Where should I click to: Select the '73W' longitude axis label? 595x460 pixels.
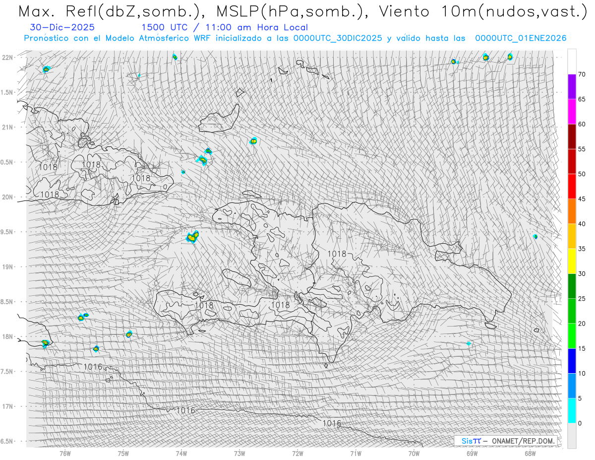pyautogui.click(x=239, y=453)
